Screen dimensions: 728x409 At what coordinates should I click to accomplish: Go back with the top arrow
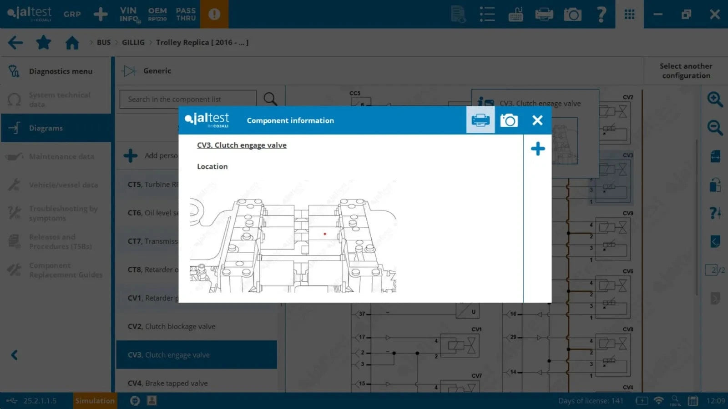tap(15, 43)
